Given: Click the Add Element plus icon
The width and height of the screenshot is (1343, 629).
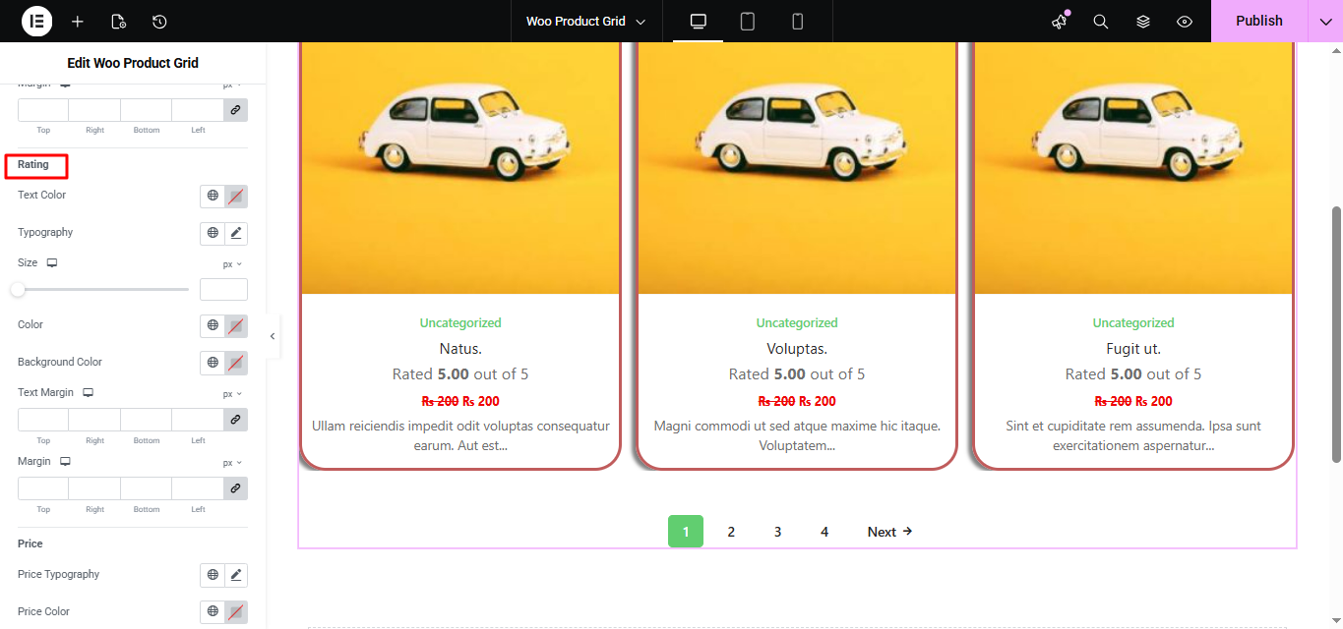Looking at the screenshot, I should tap(78, 22).
